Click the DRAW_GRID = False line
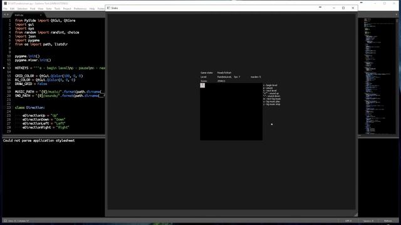 (x=31, y=84)
